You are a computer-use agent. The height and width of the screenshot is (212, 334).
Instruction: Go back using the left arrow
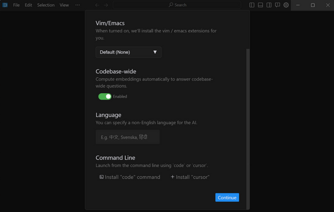pyautogui.click(x=97, y=5)
